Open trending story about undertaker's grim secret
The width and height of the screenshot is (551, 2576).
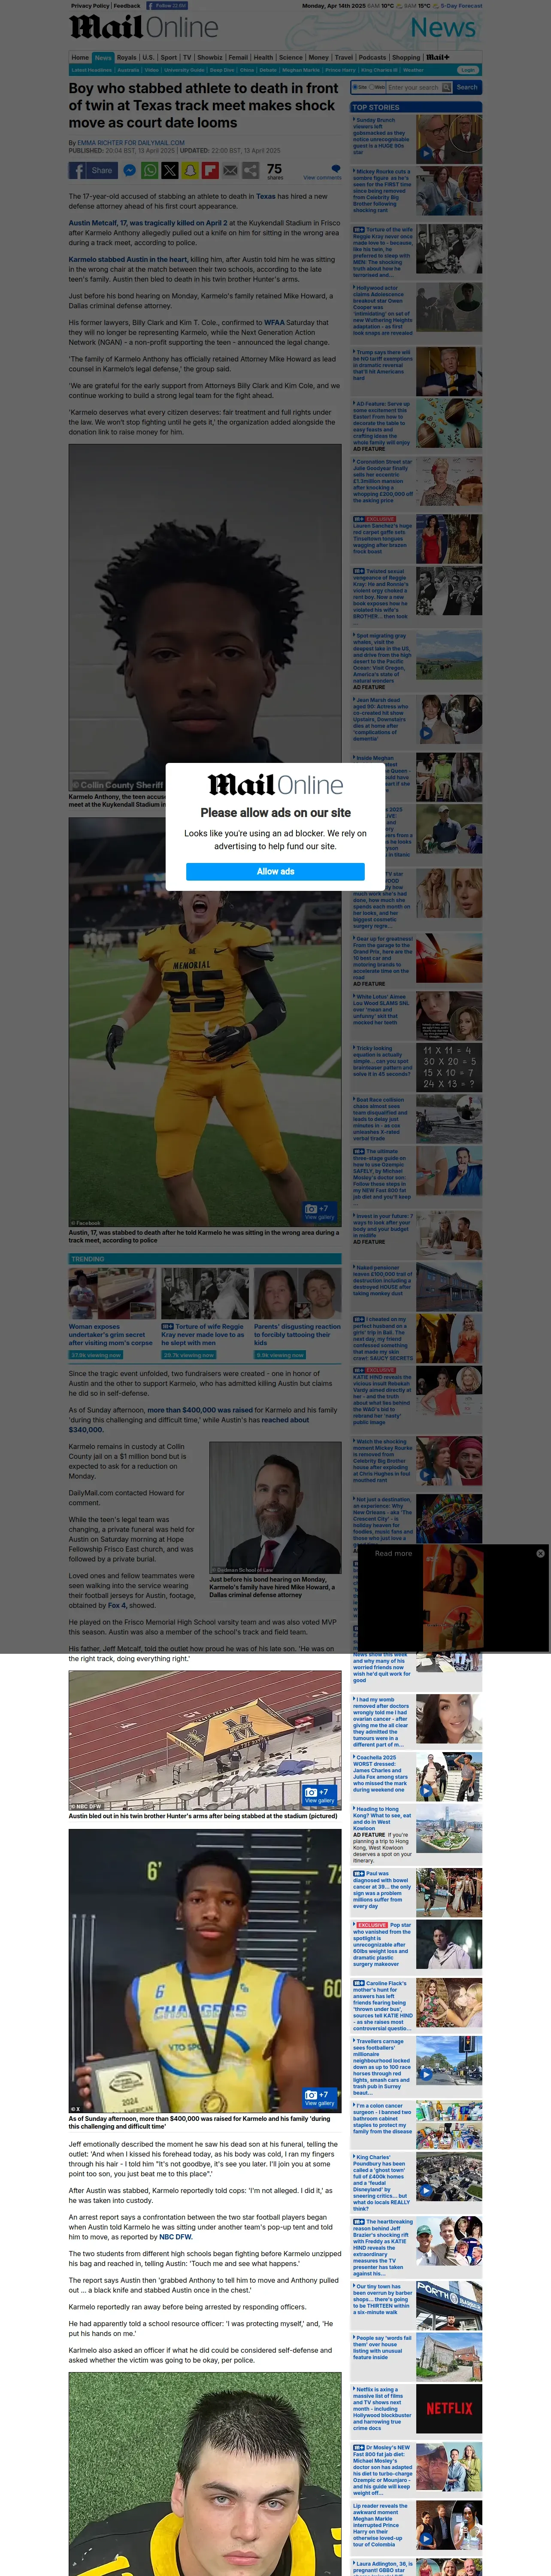(111, 1334)
